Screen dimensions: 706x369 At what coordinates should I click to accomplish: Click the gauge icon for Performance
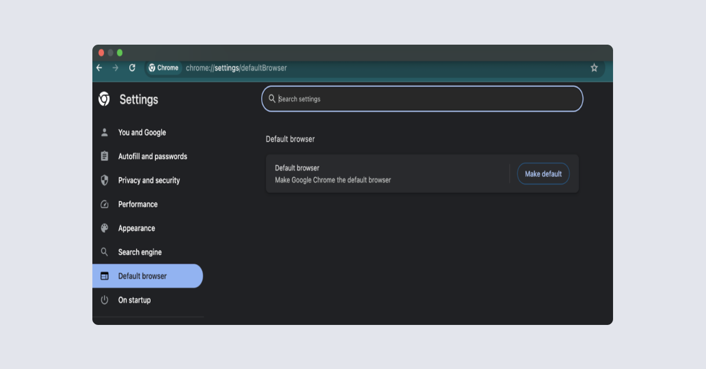click(x=105, y=204)
